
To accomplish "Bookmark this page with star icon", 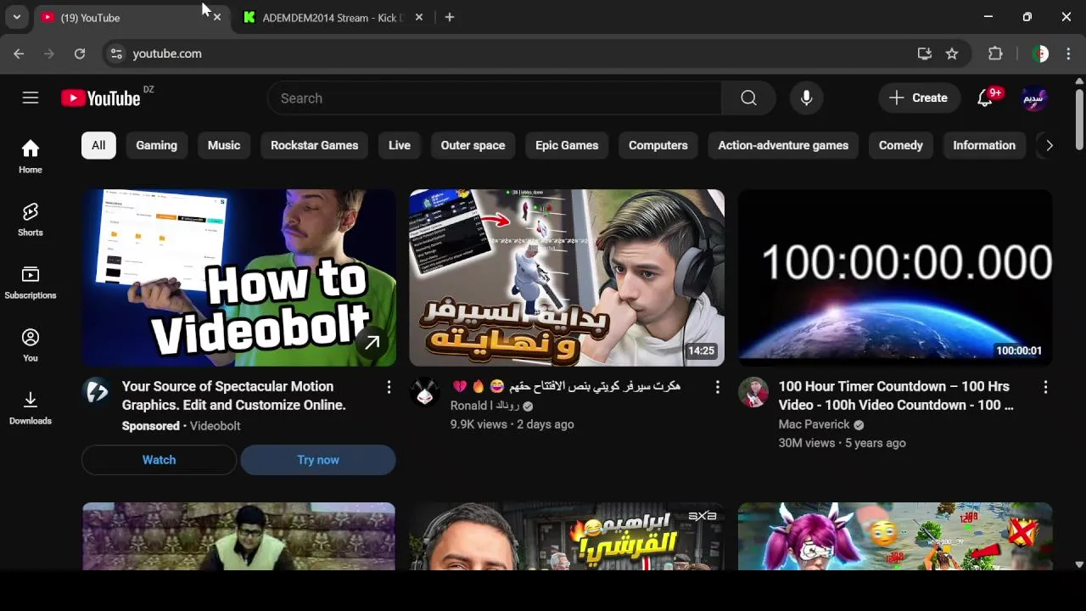I will 952,53.
